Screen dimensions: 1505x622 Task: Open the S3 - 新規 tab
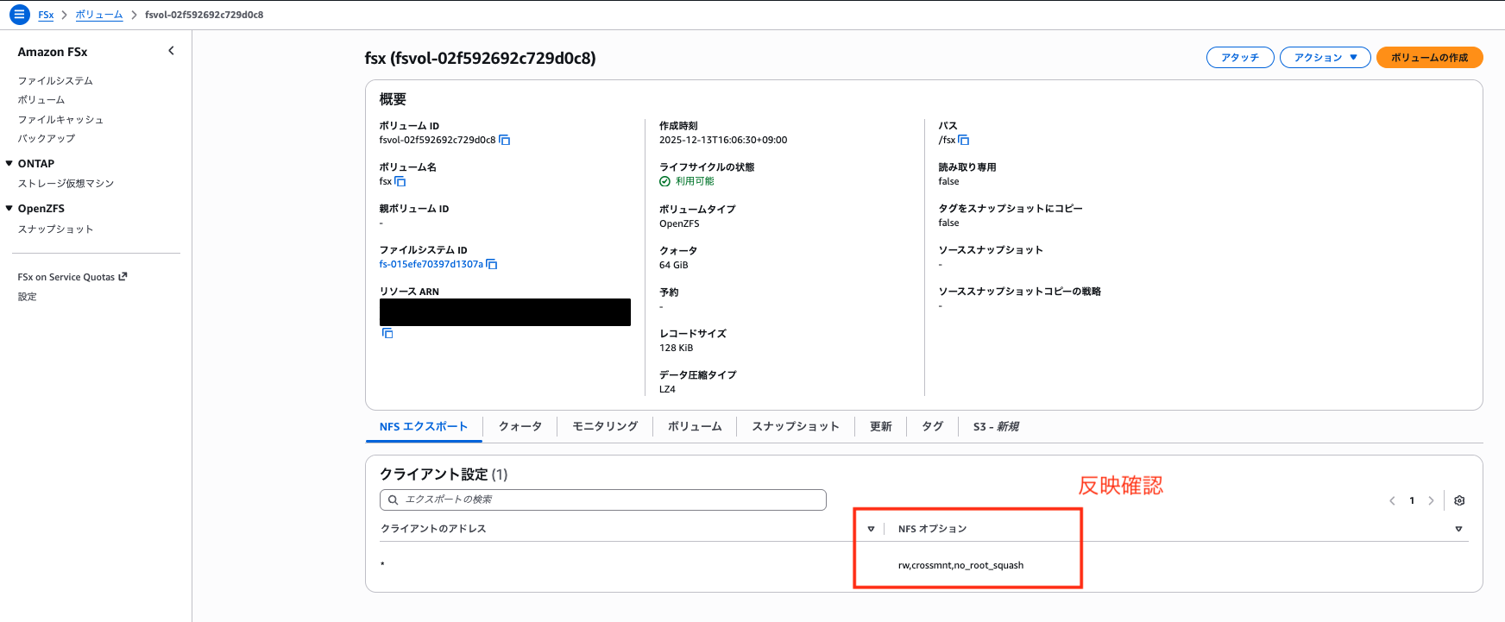tap(996, 426)
